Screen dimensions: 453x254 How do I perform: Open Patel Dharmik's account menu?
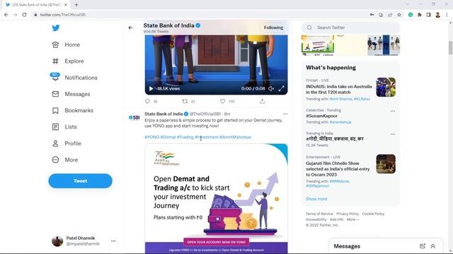click(113, 241)
